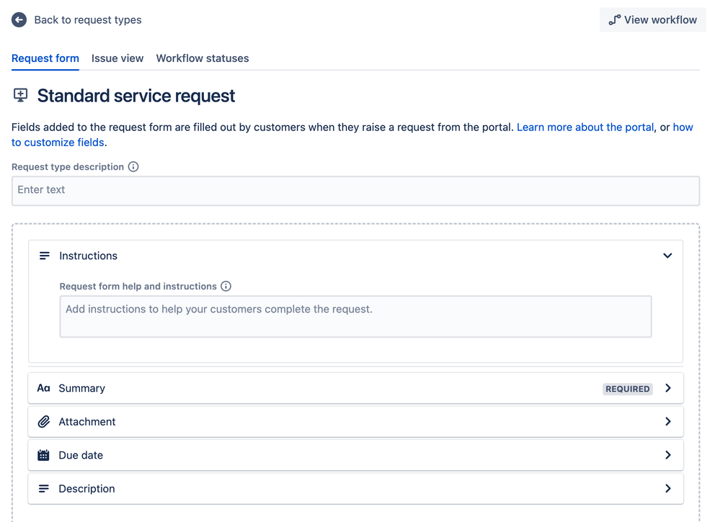This screenshot has height=522, width=720.
Task: Select the Description field label
Action: pyautogui.click(x=86, y=488)
